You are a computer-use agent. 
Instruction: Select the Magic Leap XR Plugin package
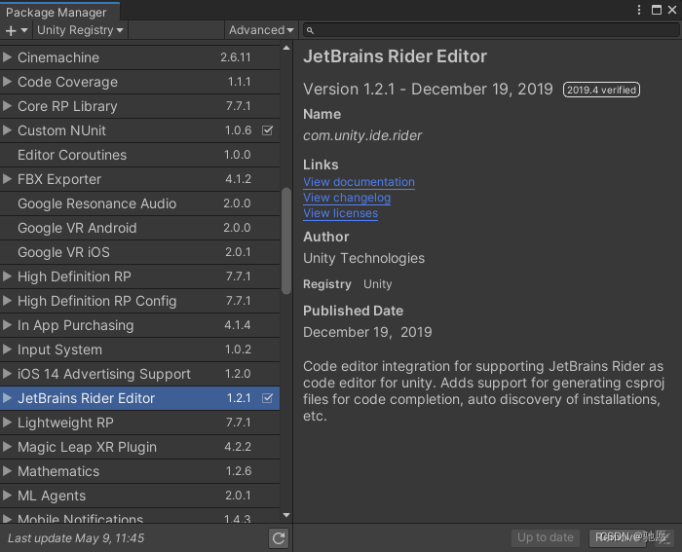pos(139,447)
